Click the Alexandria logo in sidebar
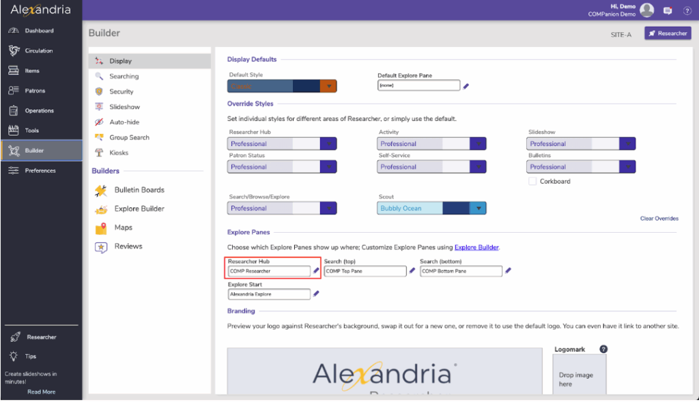 [x=40, y=10]
